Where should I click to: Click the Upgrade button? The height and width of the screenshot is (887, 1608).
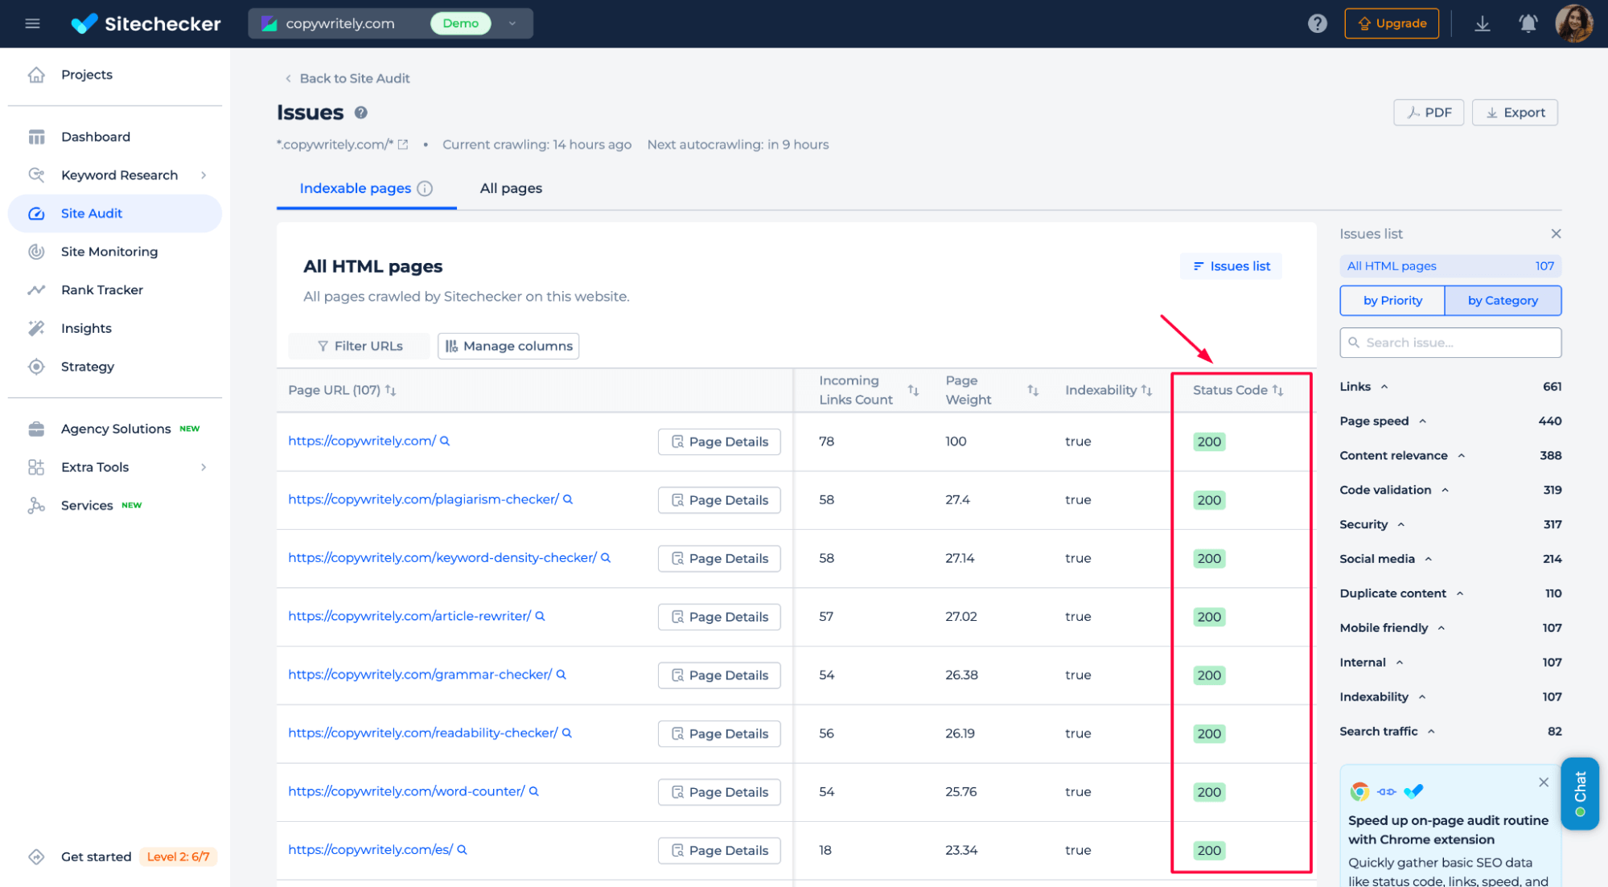pos(1392,23)
